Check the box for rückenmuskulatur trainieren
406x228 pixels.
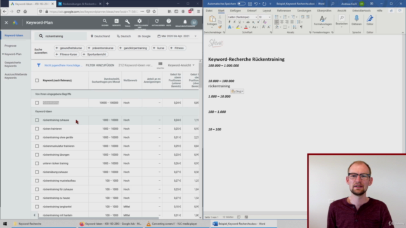pos(37,146)
